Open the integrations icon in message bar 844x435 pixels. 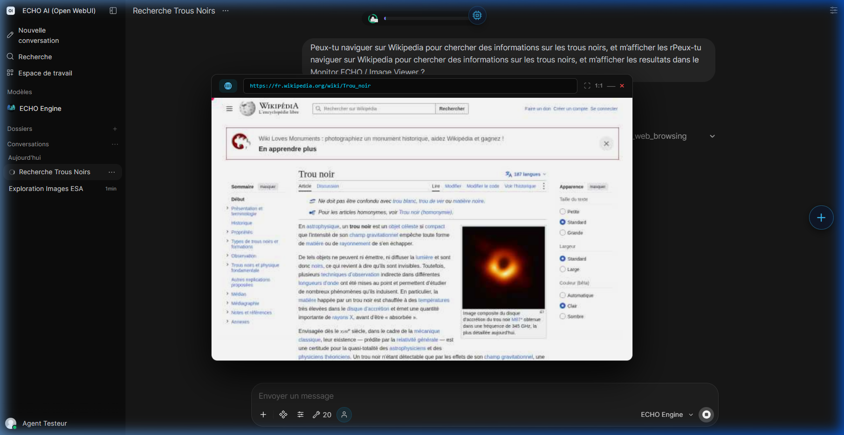pos(283,415)
